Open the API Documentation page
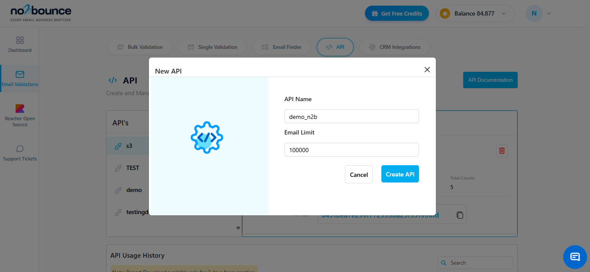This screenshot has height=272, width=590. [x=490, y=80]
